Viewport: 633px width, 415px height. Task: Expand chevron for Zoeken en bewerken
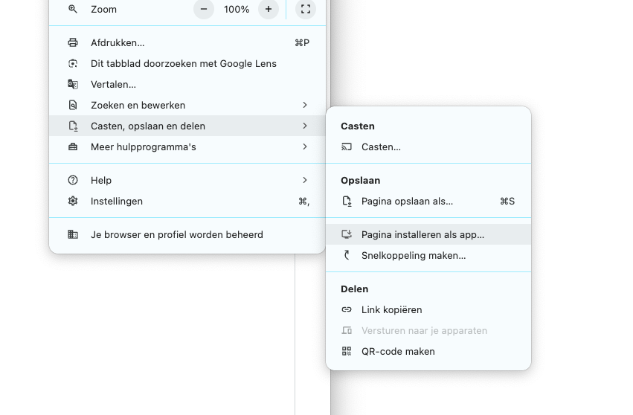[305, 105]
